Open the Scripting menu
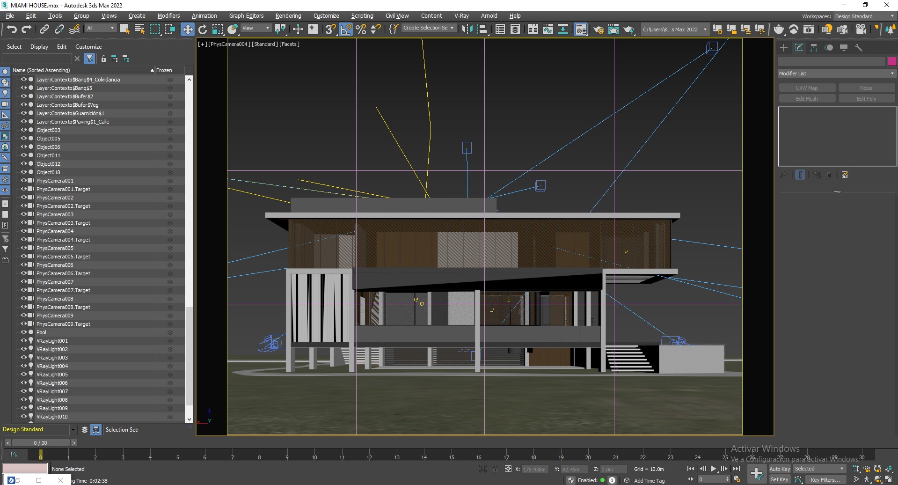898x485 pixels. click(362, 16)
